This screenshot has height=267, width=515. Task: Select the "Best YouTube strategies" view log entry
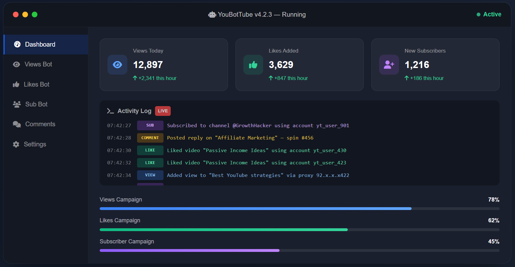[258, 175]
